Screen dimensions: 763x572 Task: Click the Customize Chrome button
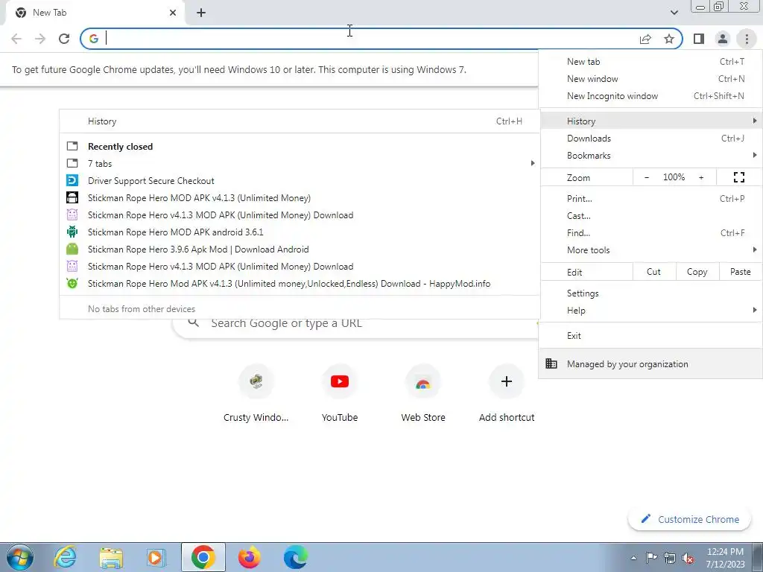[x=691, y=519]
